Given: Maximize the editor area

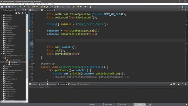Looking at the screenshot, I should pyautogui.click(x=185, y=10).
